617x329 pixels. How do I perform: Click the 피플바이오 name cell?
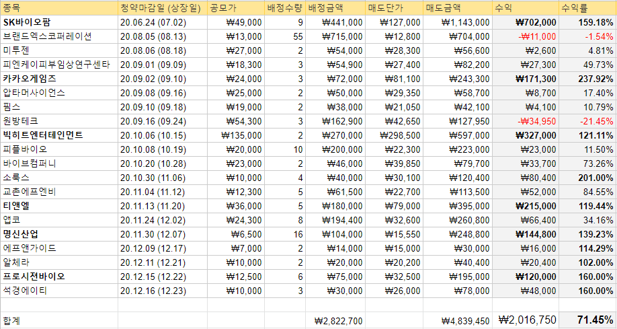point(59,150)
